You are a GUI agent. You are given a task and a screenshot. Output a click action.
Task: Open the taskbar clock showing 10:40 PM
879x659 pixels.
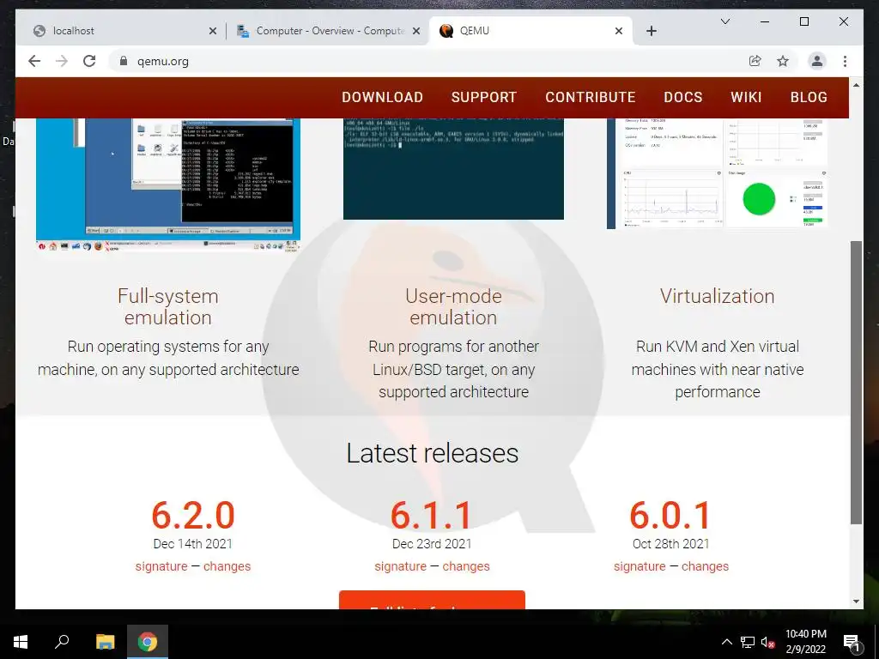(805, 642)
